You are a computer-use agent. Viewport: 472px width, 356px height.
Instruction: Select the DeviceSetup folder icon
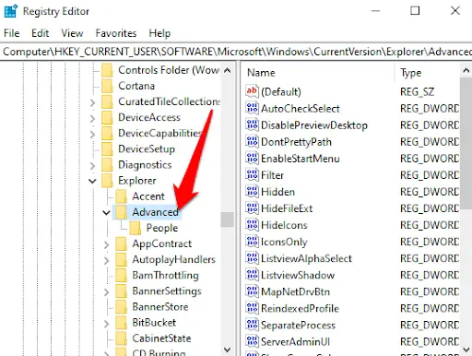click(107, 149)
